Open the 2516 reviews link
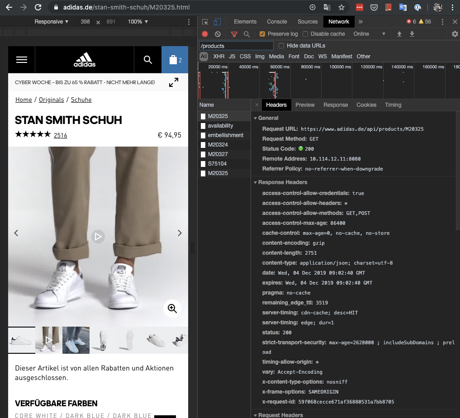The width and height of the screenshot is (460, 418). pos(61,135)
